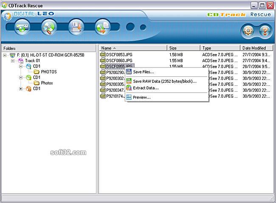
Task: Click the JPG icon of DSCF0853.JPG
Action: (103, 55)
